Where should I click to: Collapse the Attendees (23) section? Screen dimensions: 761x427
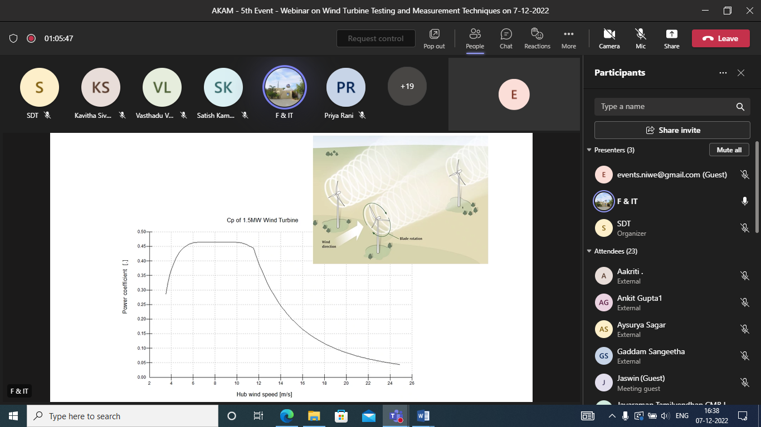(589, 251)
